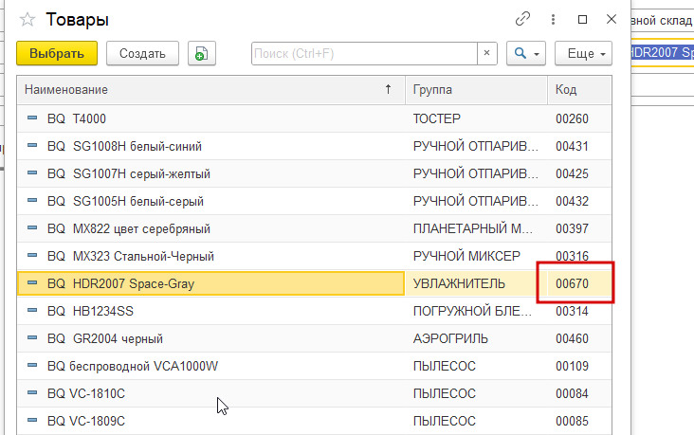This screenshot has height=435, width=694.
Task: Click item icon beside BQ HDR2007 Space-Gray
Action: coord(32,282)
